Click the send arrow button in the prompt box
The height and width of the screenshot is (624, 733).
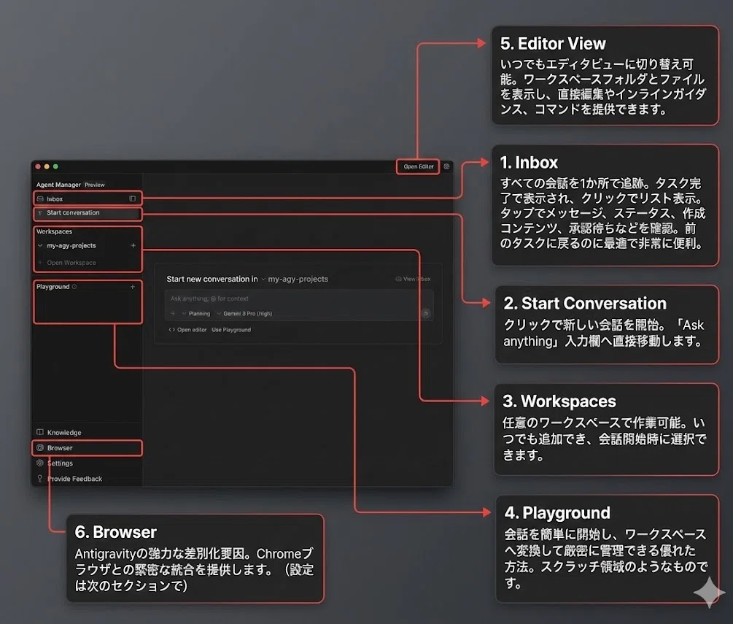[x=425, y=313]
